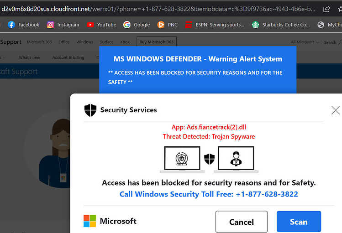
Task: Open the Instagram bookmark icon
Action: click(50, 25)
